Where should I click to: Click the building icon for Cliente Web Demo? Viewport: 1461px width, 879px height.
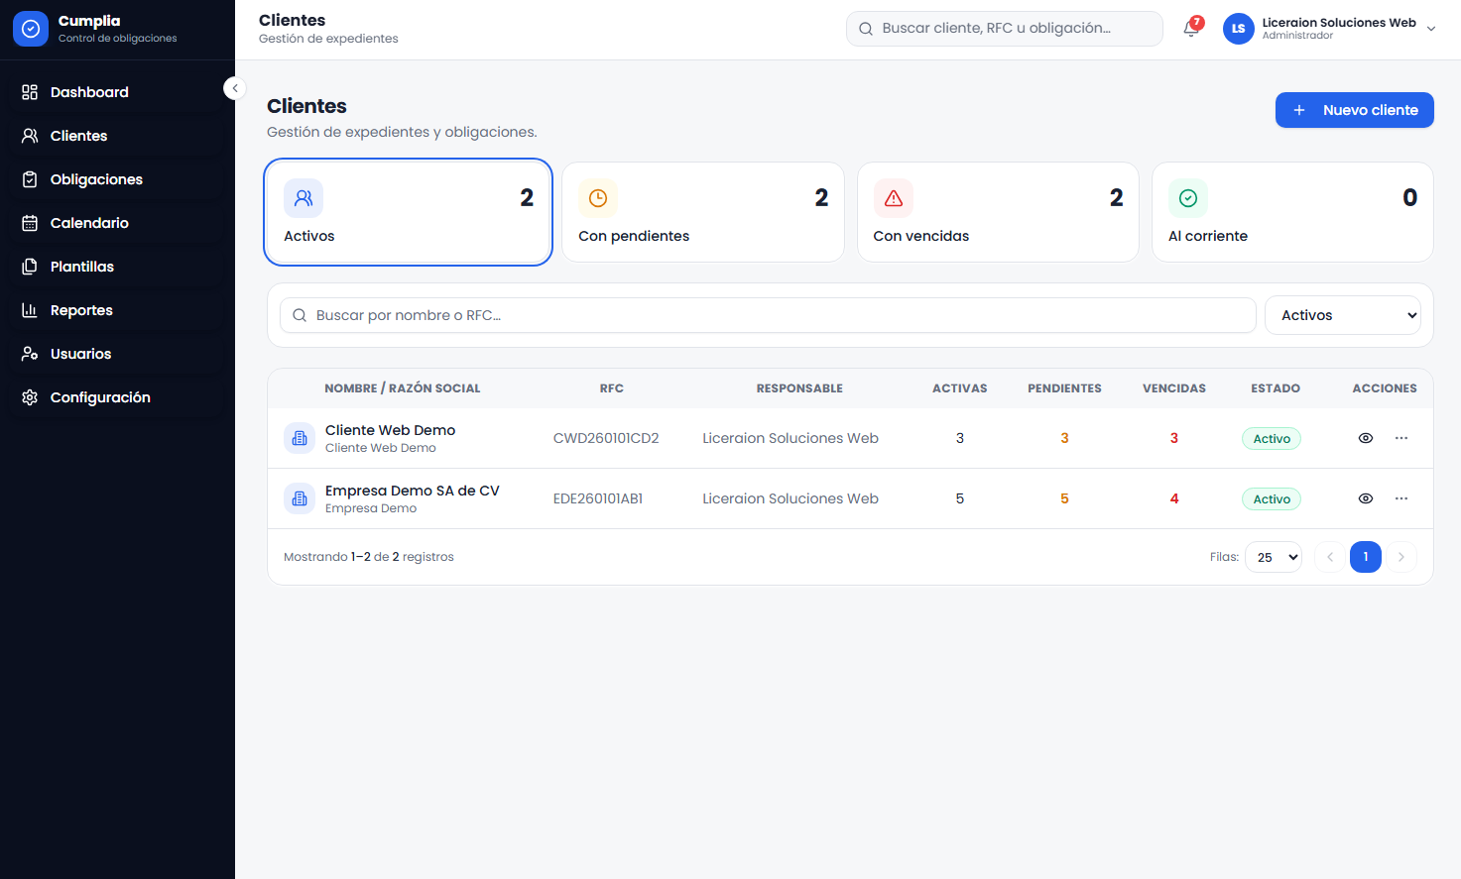click(300, 438)
